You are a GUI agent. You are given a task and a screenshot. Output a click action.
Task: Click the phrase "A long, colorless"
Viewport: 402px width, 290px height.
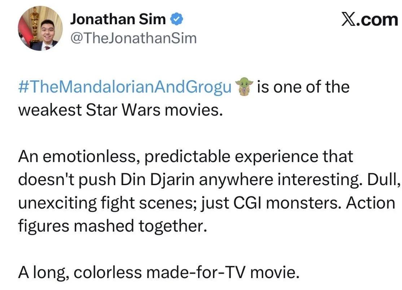tap(80, 273)
